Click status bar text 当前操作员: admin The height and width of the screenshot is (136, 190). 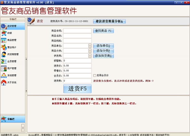point(10,135)
